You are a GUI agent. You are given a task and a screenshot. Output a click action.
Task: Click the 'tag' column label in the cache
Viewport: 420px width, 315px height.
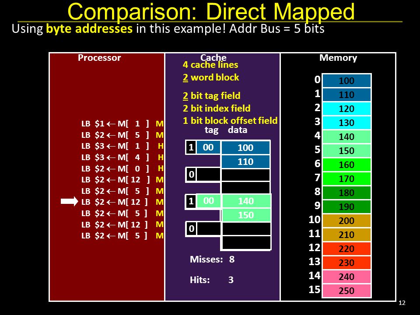tap(211, 130)
